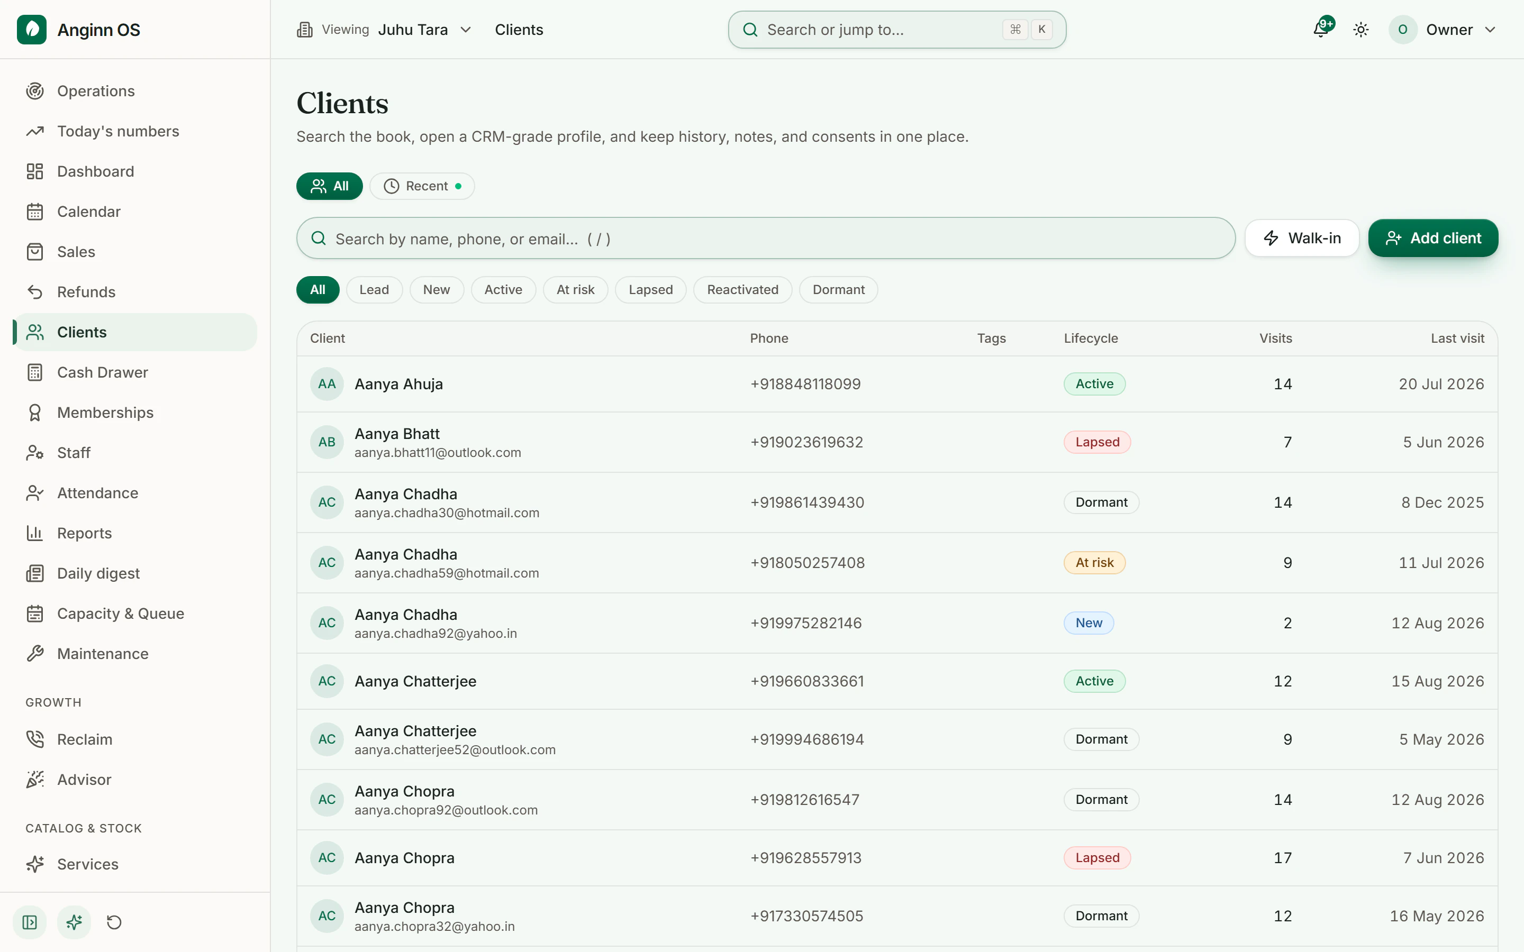This screenshot has width=1524, height=952.
Task: Go to Memberships
Action: (x=135, y=413)
